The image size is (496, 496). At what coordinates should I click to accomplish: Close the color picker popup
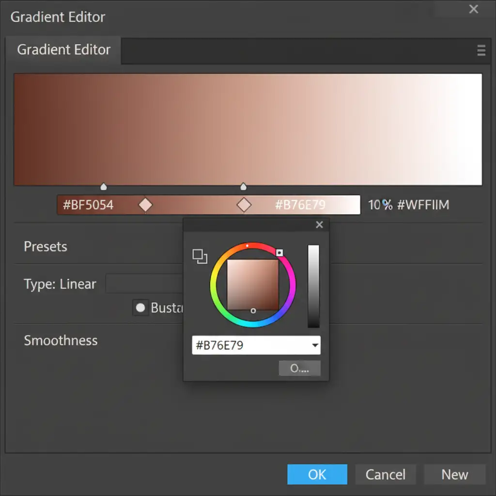tap(319, 225)
